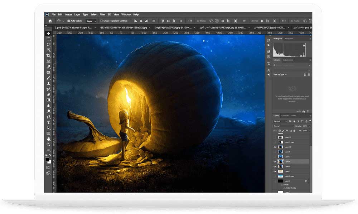Open the Kind layer filter dropdown
Screen dimensions: 358x214
(280, 121)
